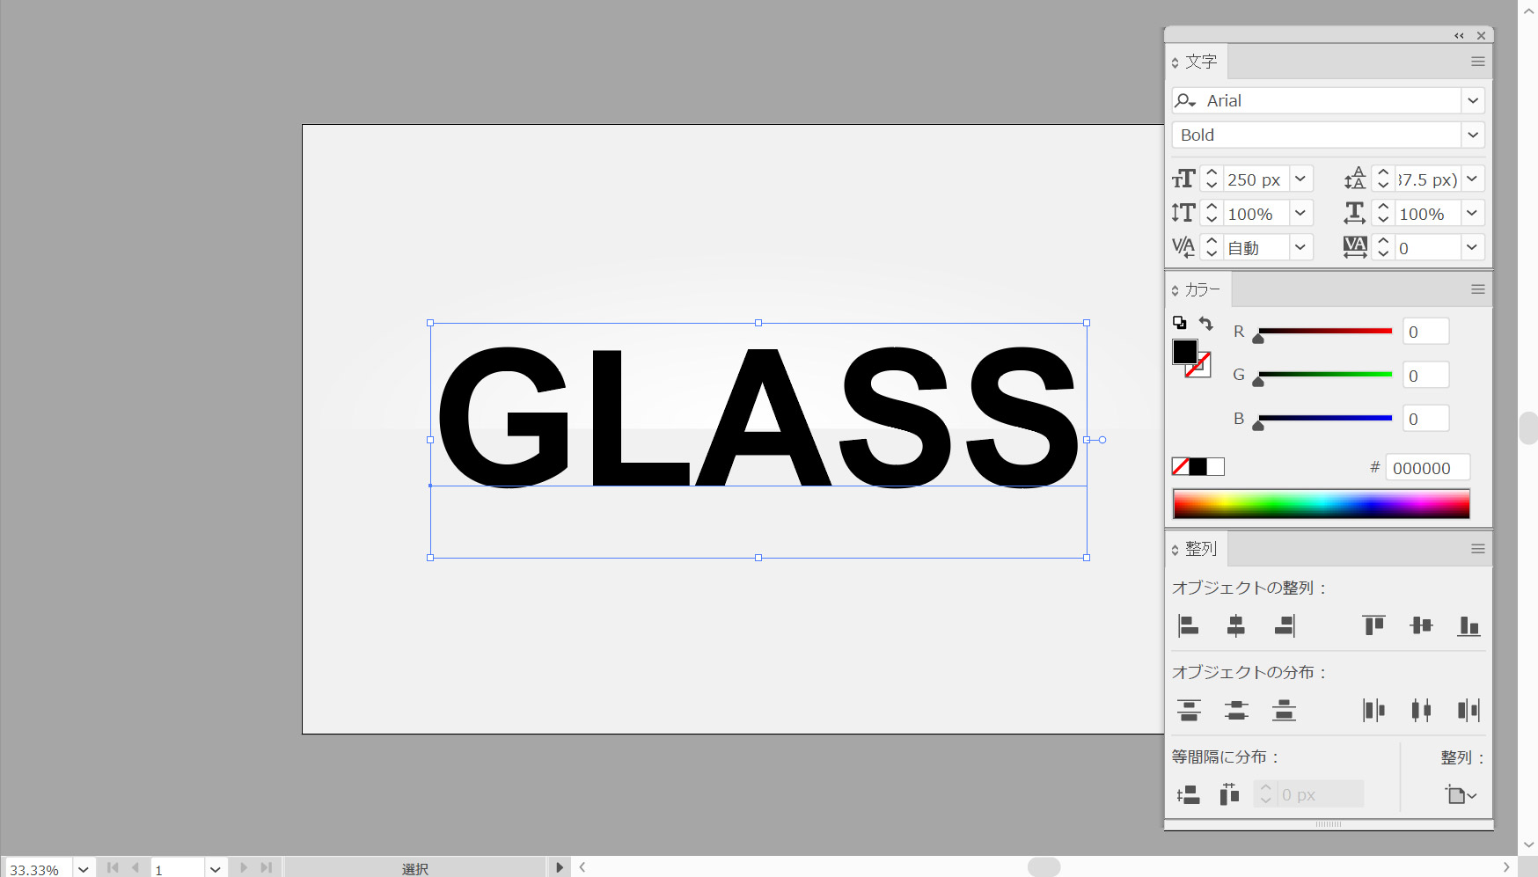Screen dimensions: 1538x877
Task: Click horizontal align center icon
Action: click(1236, 625)
